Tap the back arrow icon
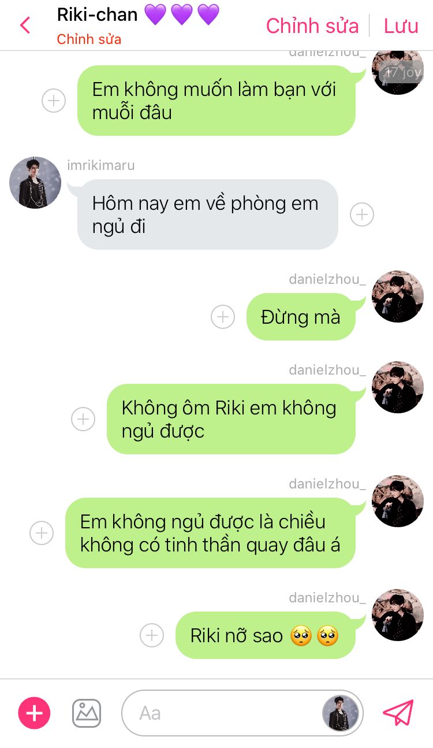Screen dimensions: 433x748 click(25, 25)
